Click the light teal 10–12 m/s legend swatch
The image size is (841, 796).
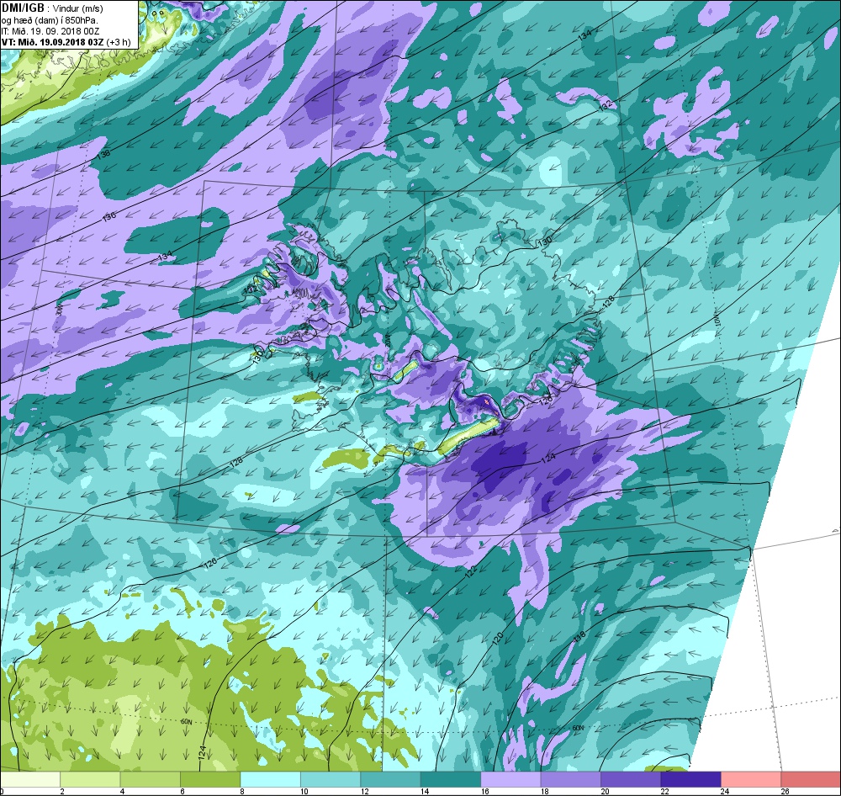pyautogui.click(x=331, y=779)
